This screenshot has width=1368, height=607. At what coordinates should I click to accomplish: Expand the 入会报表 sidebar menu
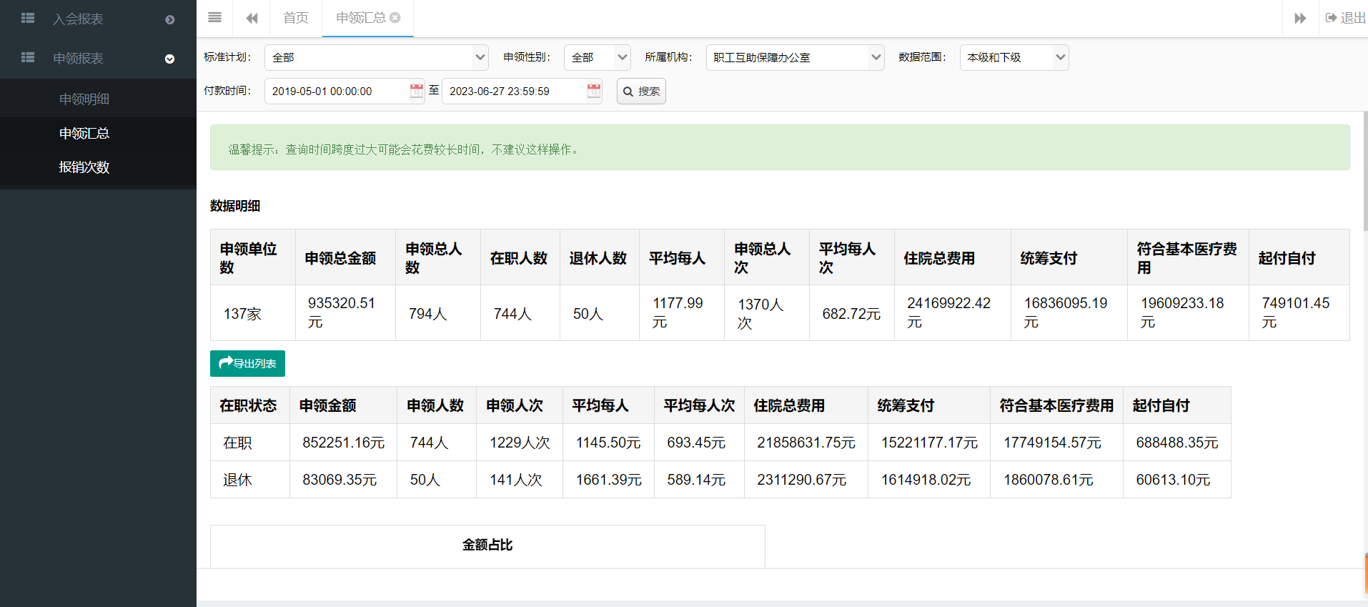(x=169, y=19)
